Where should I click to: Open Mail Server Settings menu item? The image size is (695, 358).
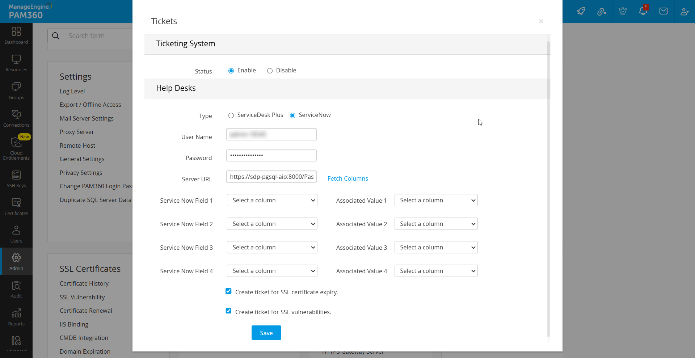87,118
